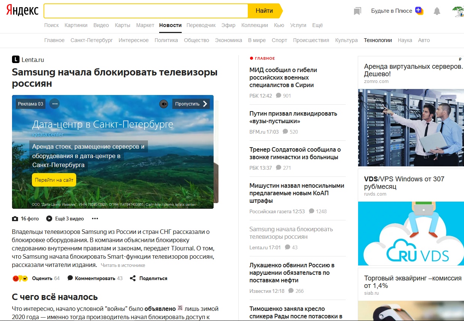The width and height of the screenshot is (464, 321).
Task: Open story Тимошенко заняла кресло спикера Рады
Action: (296, 312)
